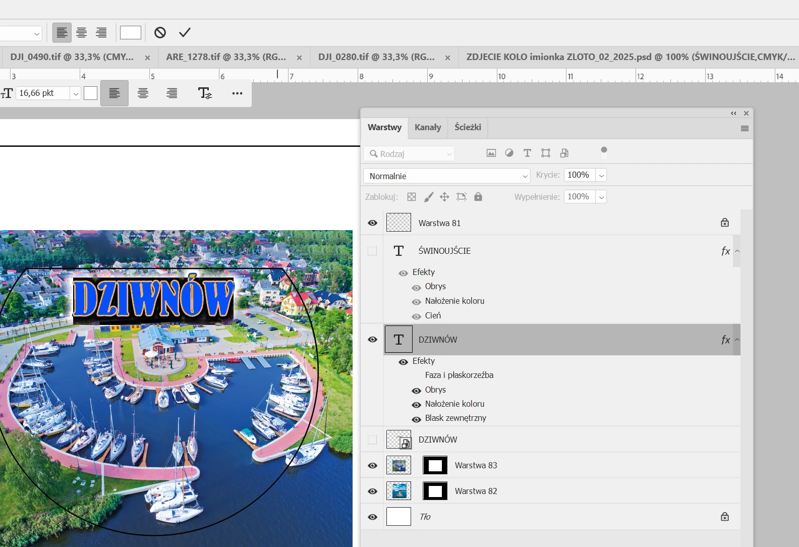Viewport: 799px width, 547px height.
Task: Hide the Warstwa 83 layer
Action: coord(373,466)
